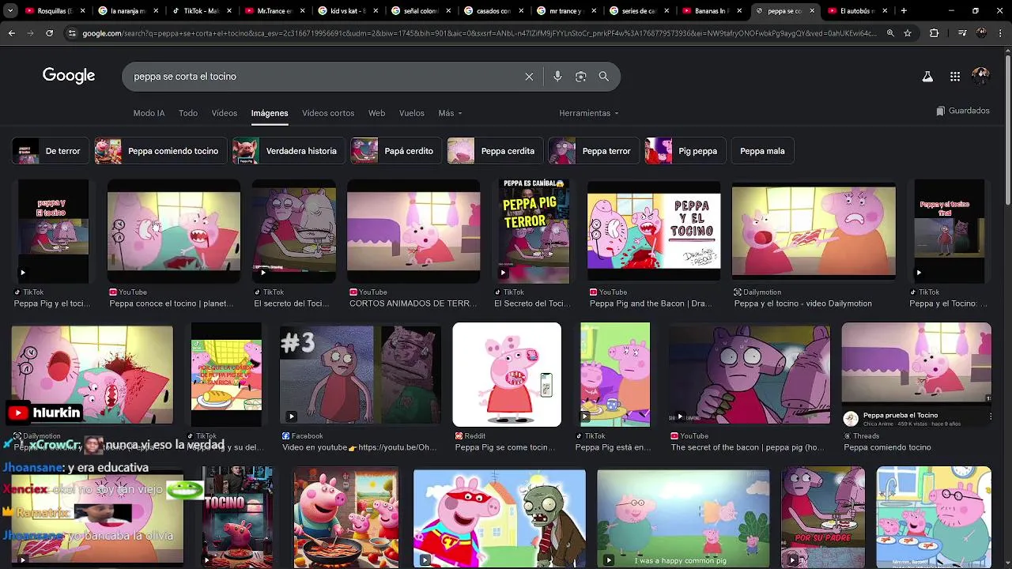Go back with browser back arrow
Viewport: 1012px width, 569px height.
click(x=12, y=33)
